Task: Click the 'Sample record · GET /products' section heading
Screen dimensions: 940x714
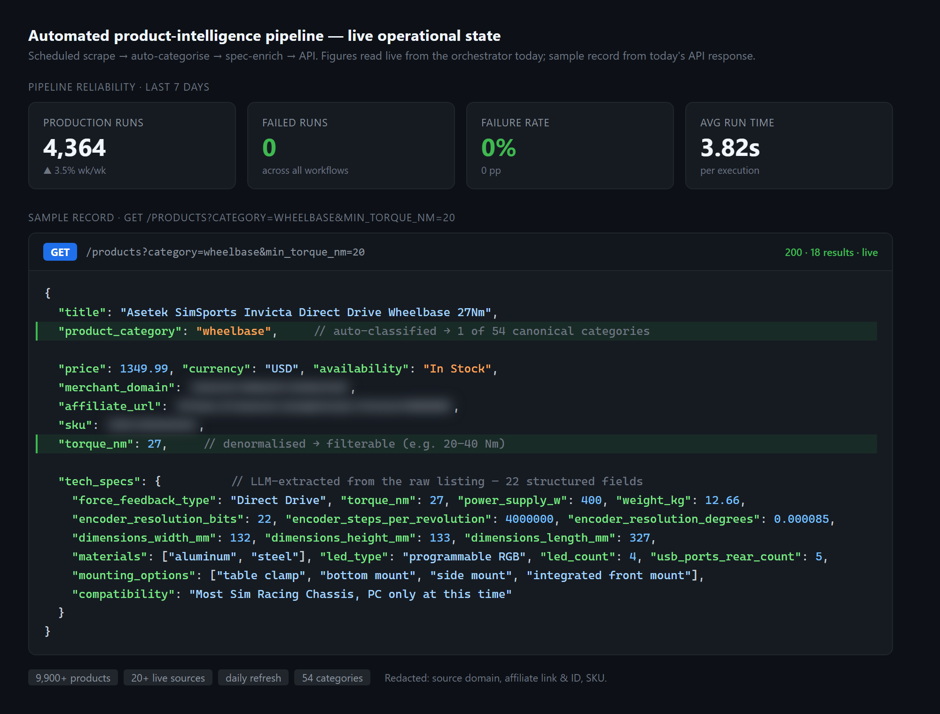Action: [x=242, y=217]
